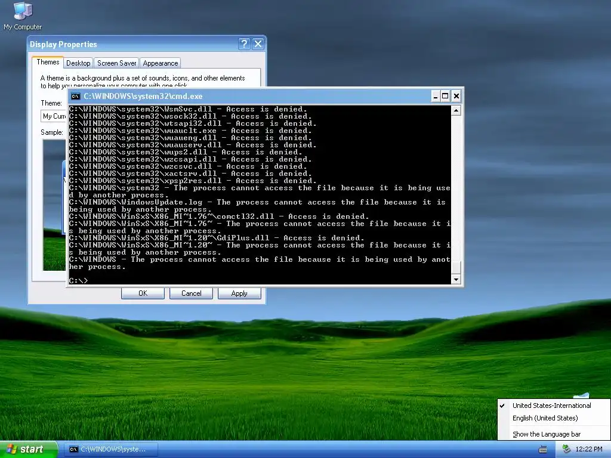Close the Display Properties dialog
This screenshot has height=458, width=611.
pos(258,44)
